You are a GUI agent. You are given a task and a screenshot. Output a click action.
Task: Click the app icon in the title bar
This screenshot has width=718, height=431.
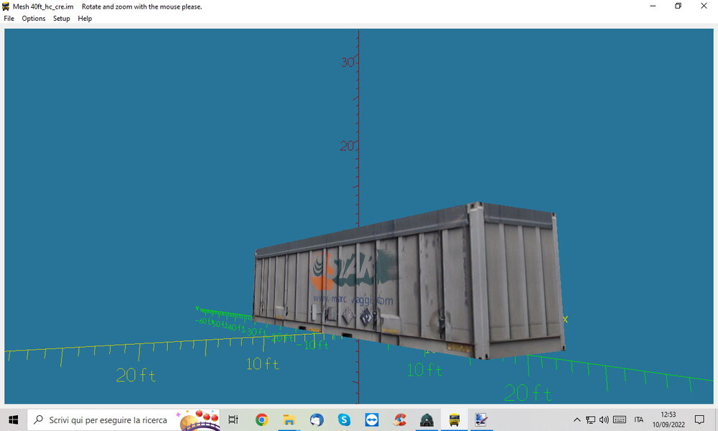tap(6, 6)
